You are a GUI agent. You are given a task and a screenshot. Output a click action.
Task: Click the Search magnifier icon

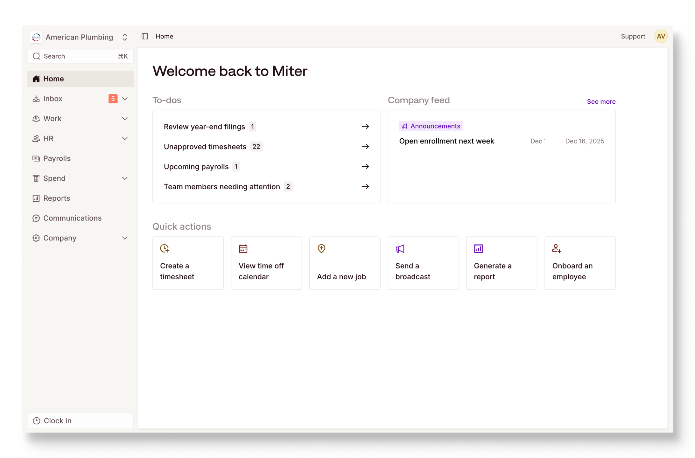pos(37,56)
